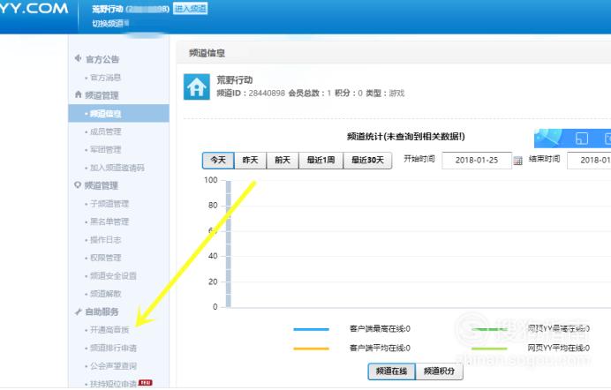611x390 pixels.
Task: Open 子频道管理 in the sidebar
Action: tap(109, 204)
